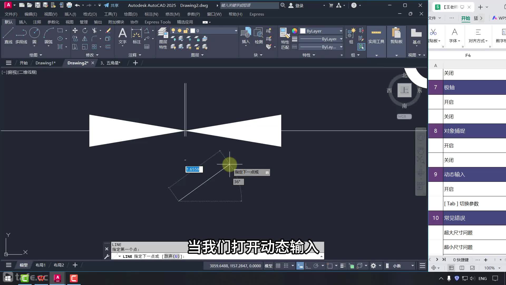Expand the 修改 panel

(92, 55)
